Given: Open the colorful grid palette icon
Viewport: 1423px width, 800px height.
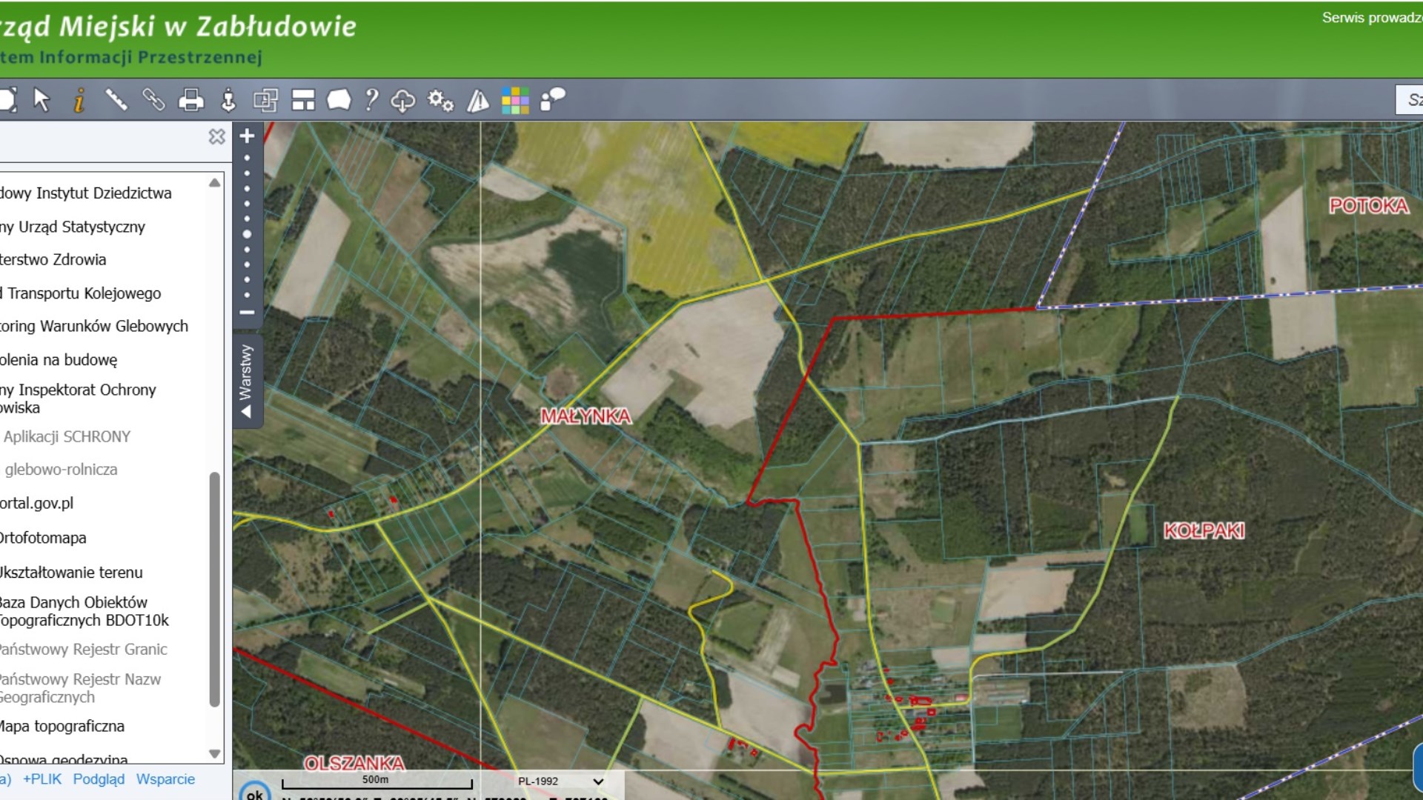Looking at the screenshot, I should (515, 100).
